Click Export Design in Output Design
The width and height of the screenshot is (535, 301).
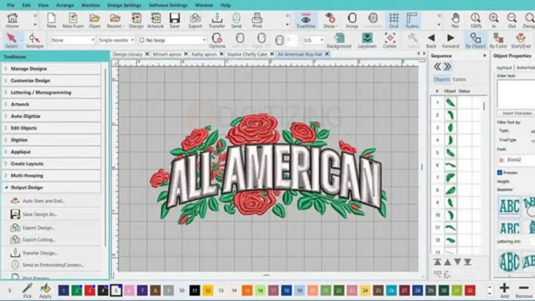click(38, 228)
